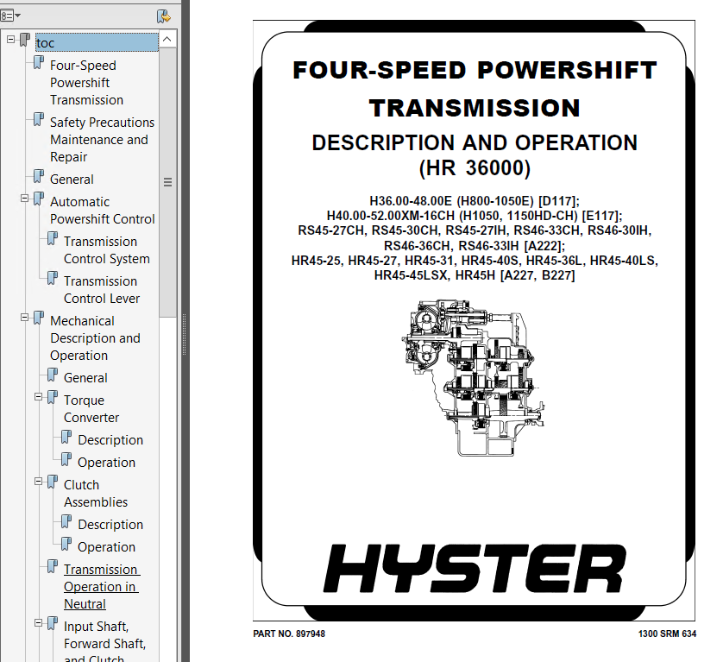Click the bookmark icon beside toc
This screenshot has height=662, width=723.
pos(25,41)
